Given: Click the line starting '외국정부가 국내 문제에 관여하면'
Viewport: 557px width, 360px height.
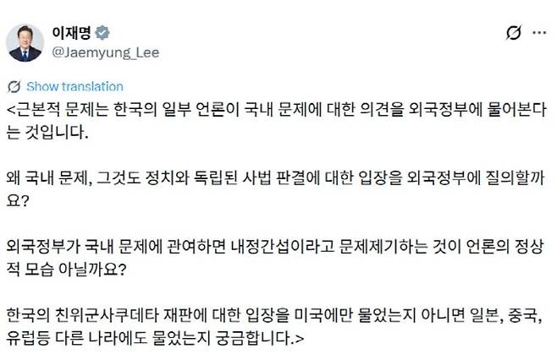Looking at the screenshot, I should 278,248.
